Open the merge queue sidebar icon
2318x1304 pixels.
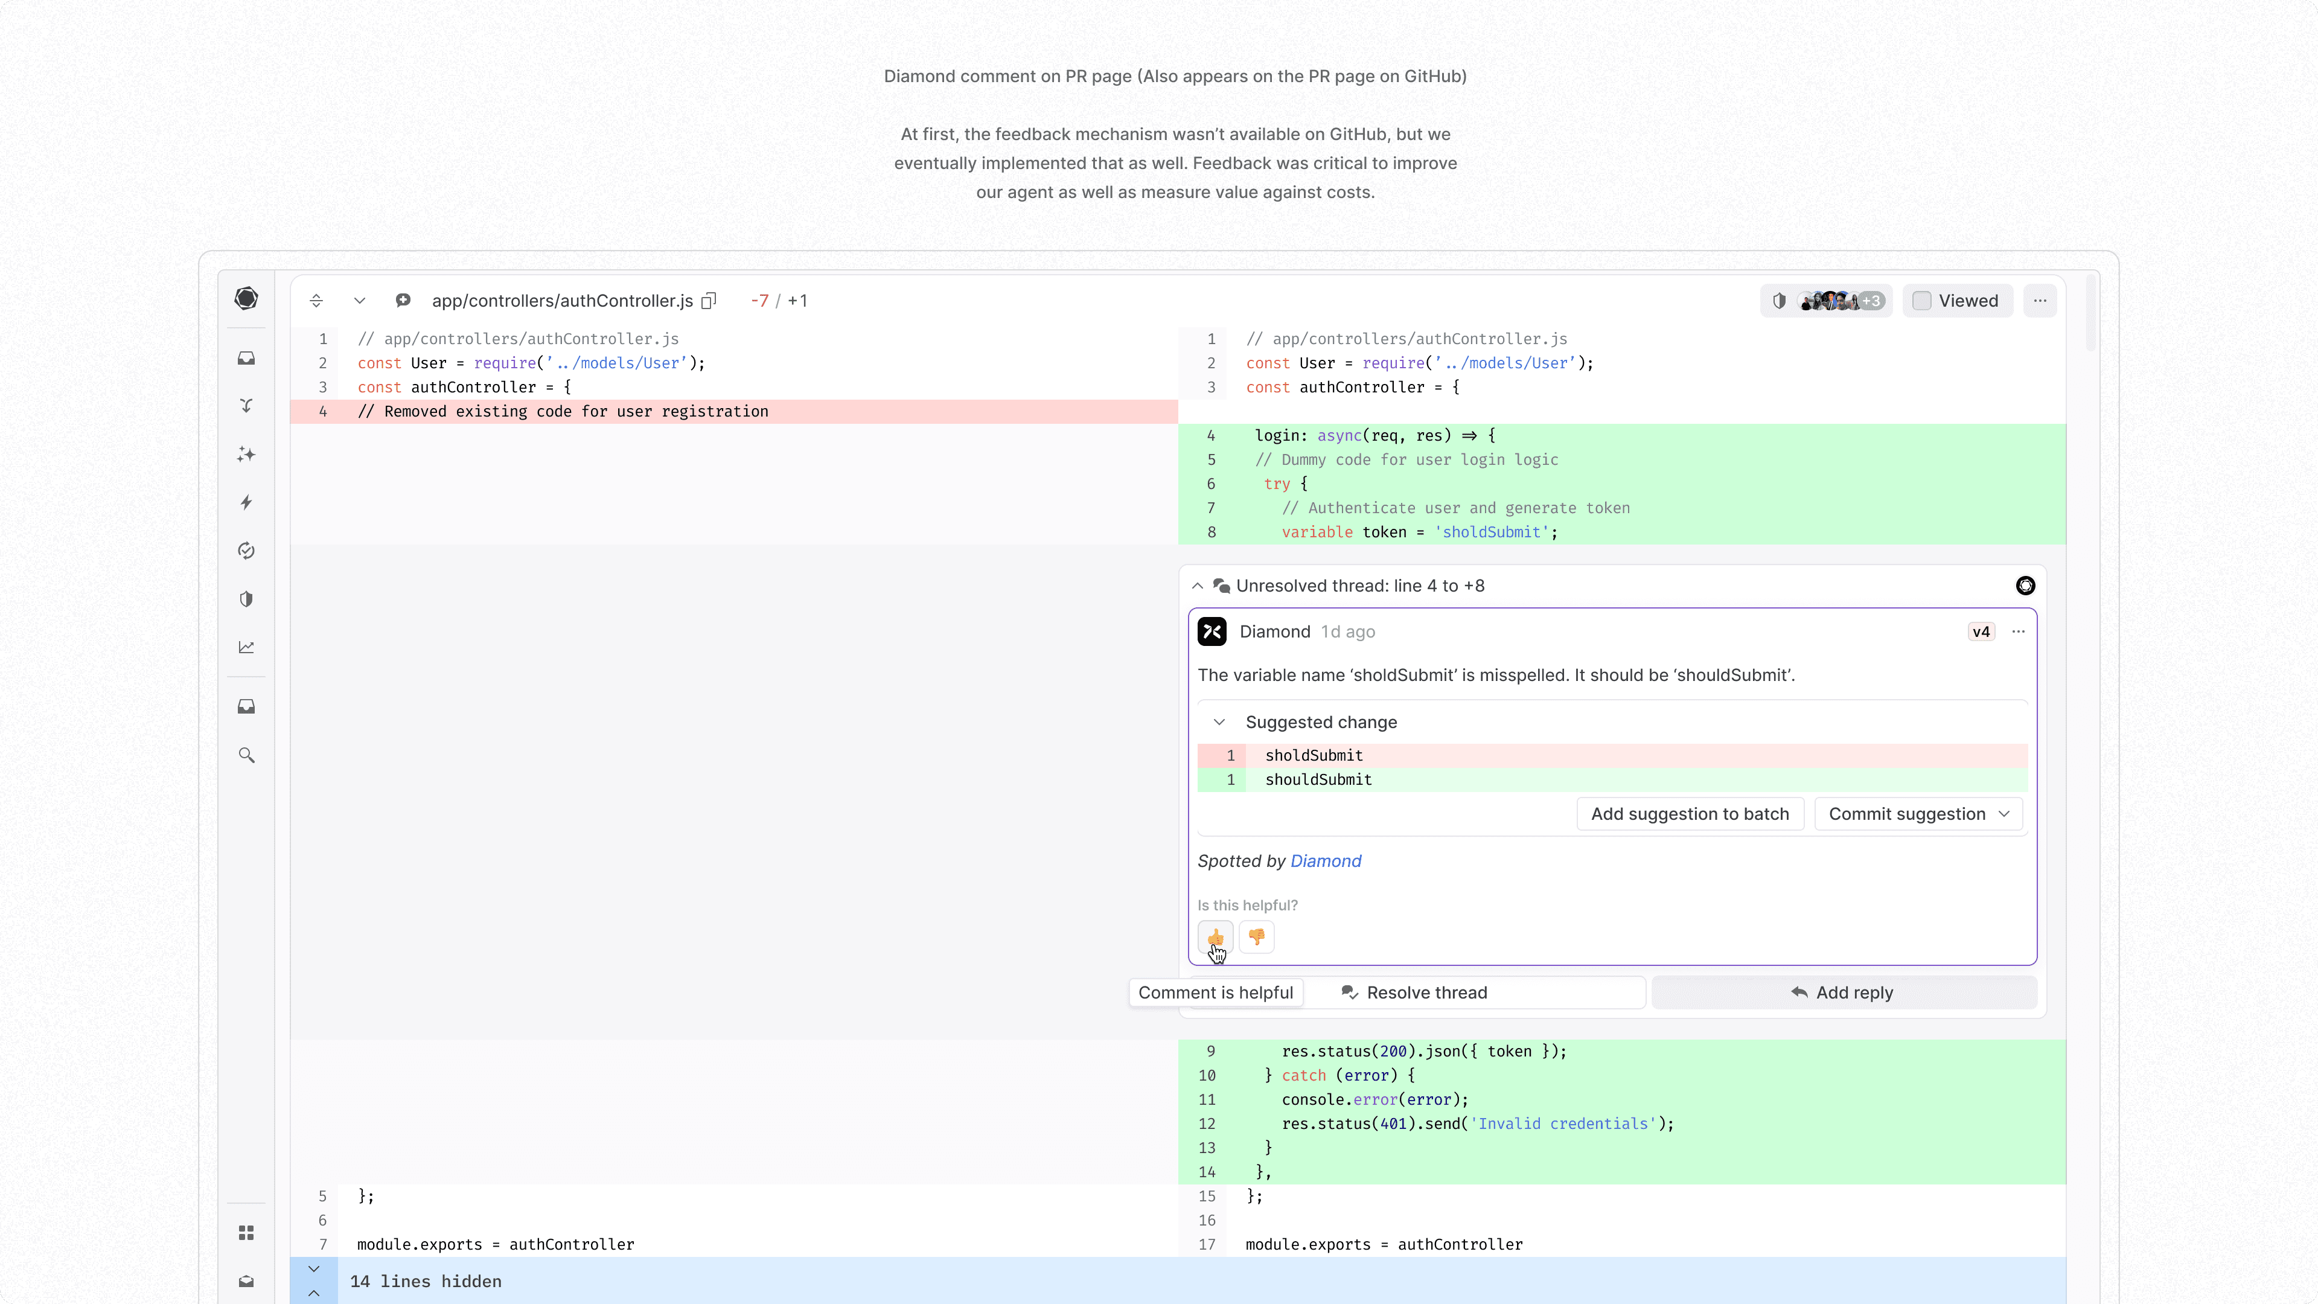[x=246, y=406]
